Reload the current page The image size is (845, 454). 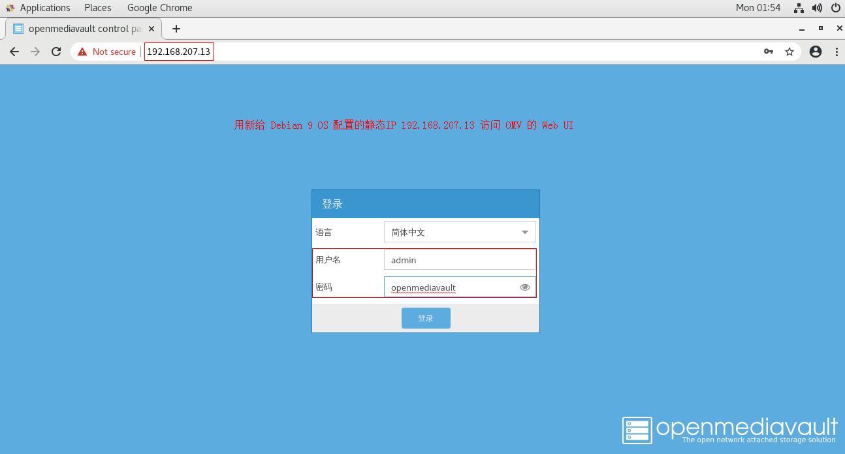click(x=56, y=52)
